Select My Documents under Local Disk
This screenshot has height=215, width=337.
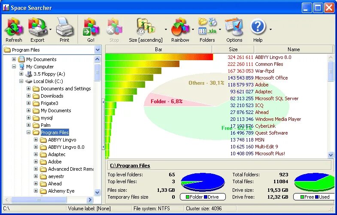coord(56,111)
